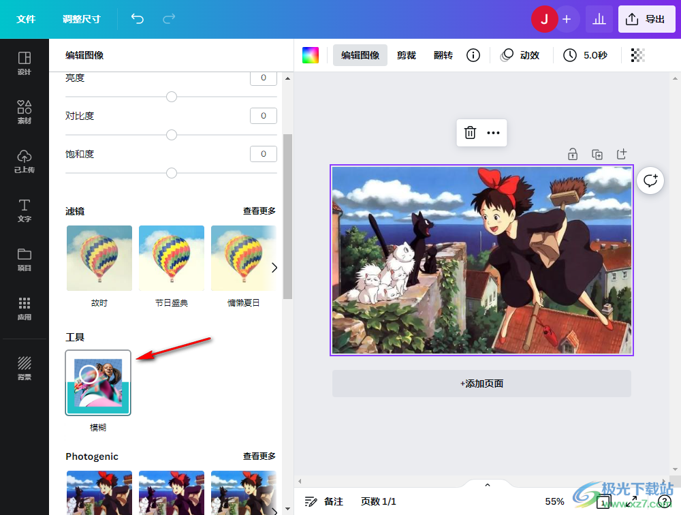Open the 背景 (Background) sidebar panel
681x515 pixels.
pyautogui.click(x=25, y=368)
